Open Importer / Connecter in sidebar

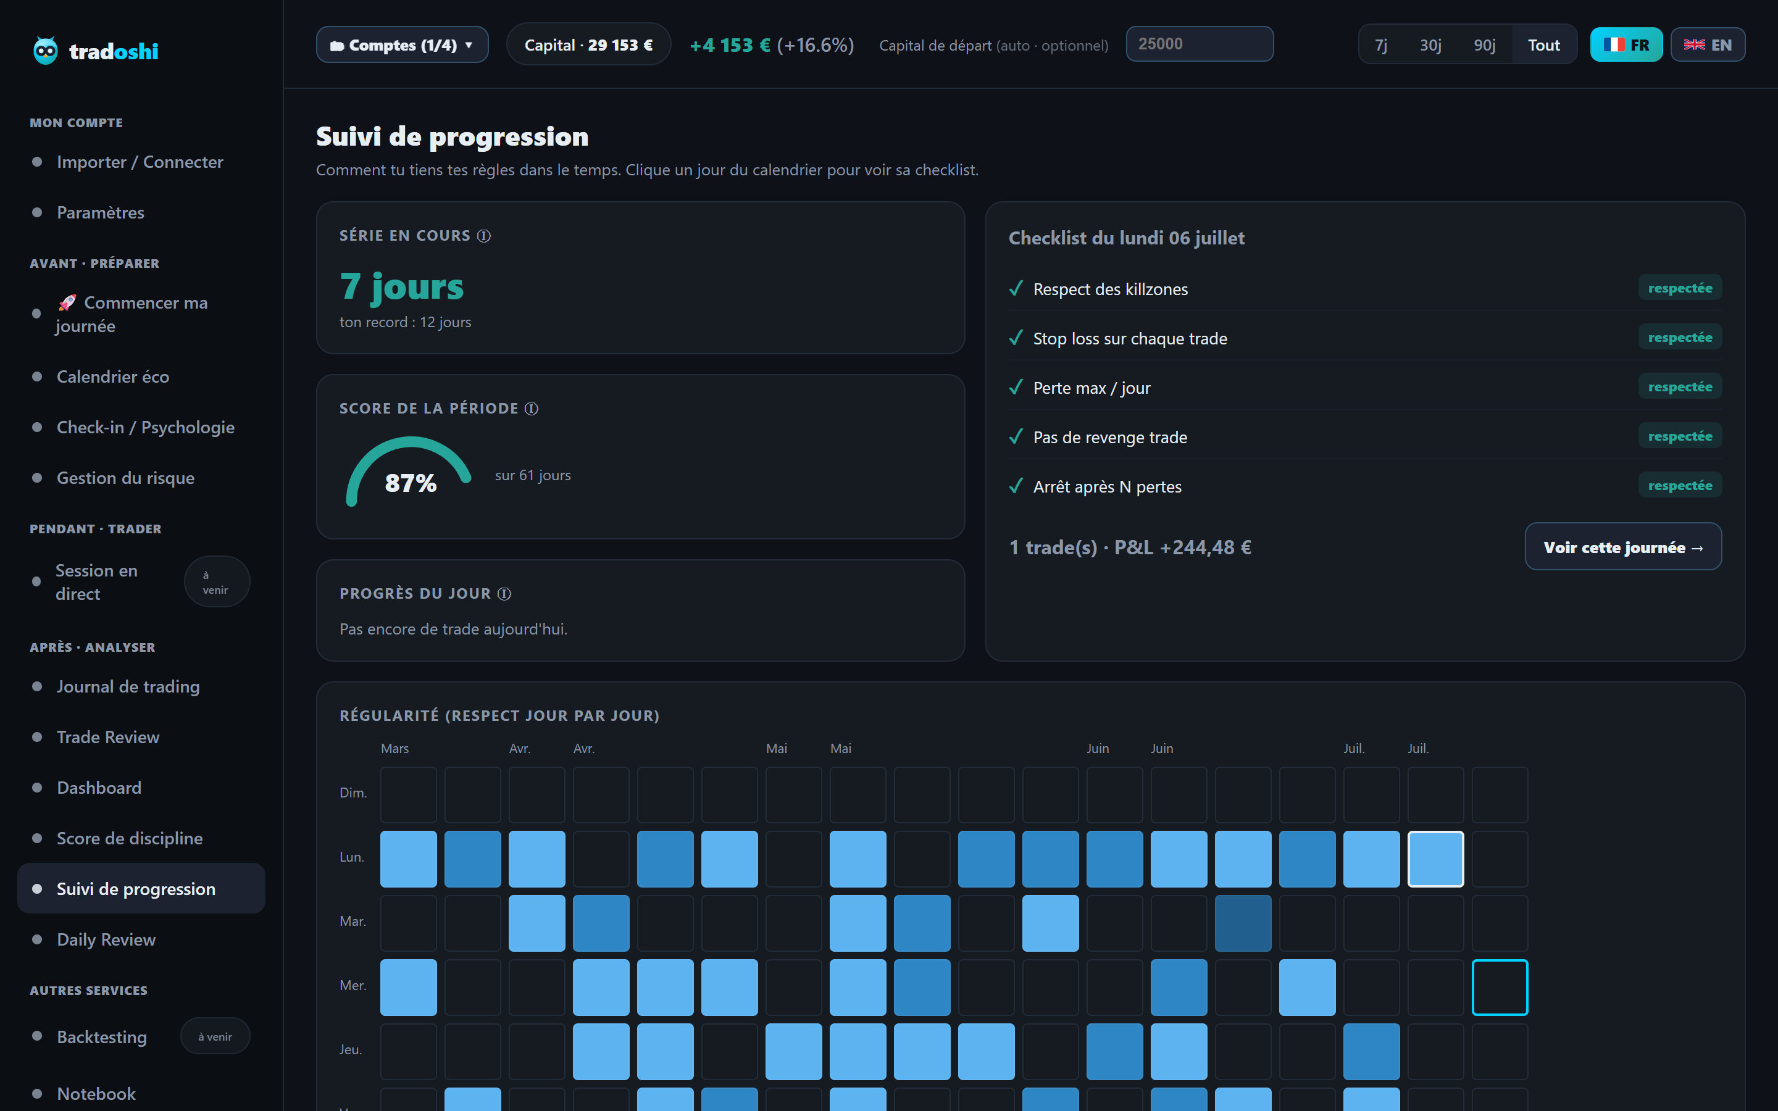click(140, 162)
